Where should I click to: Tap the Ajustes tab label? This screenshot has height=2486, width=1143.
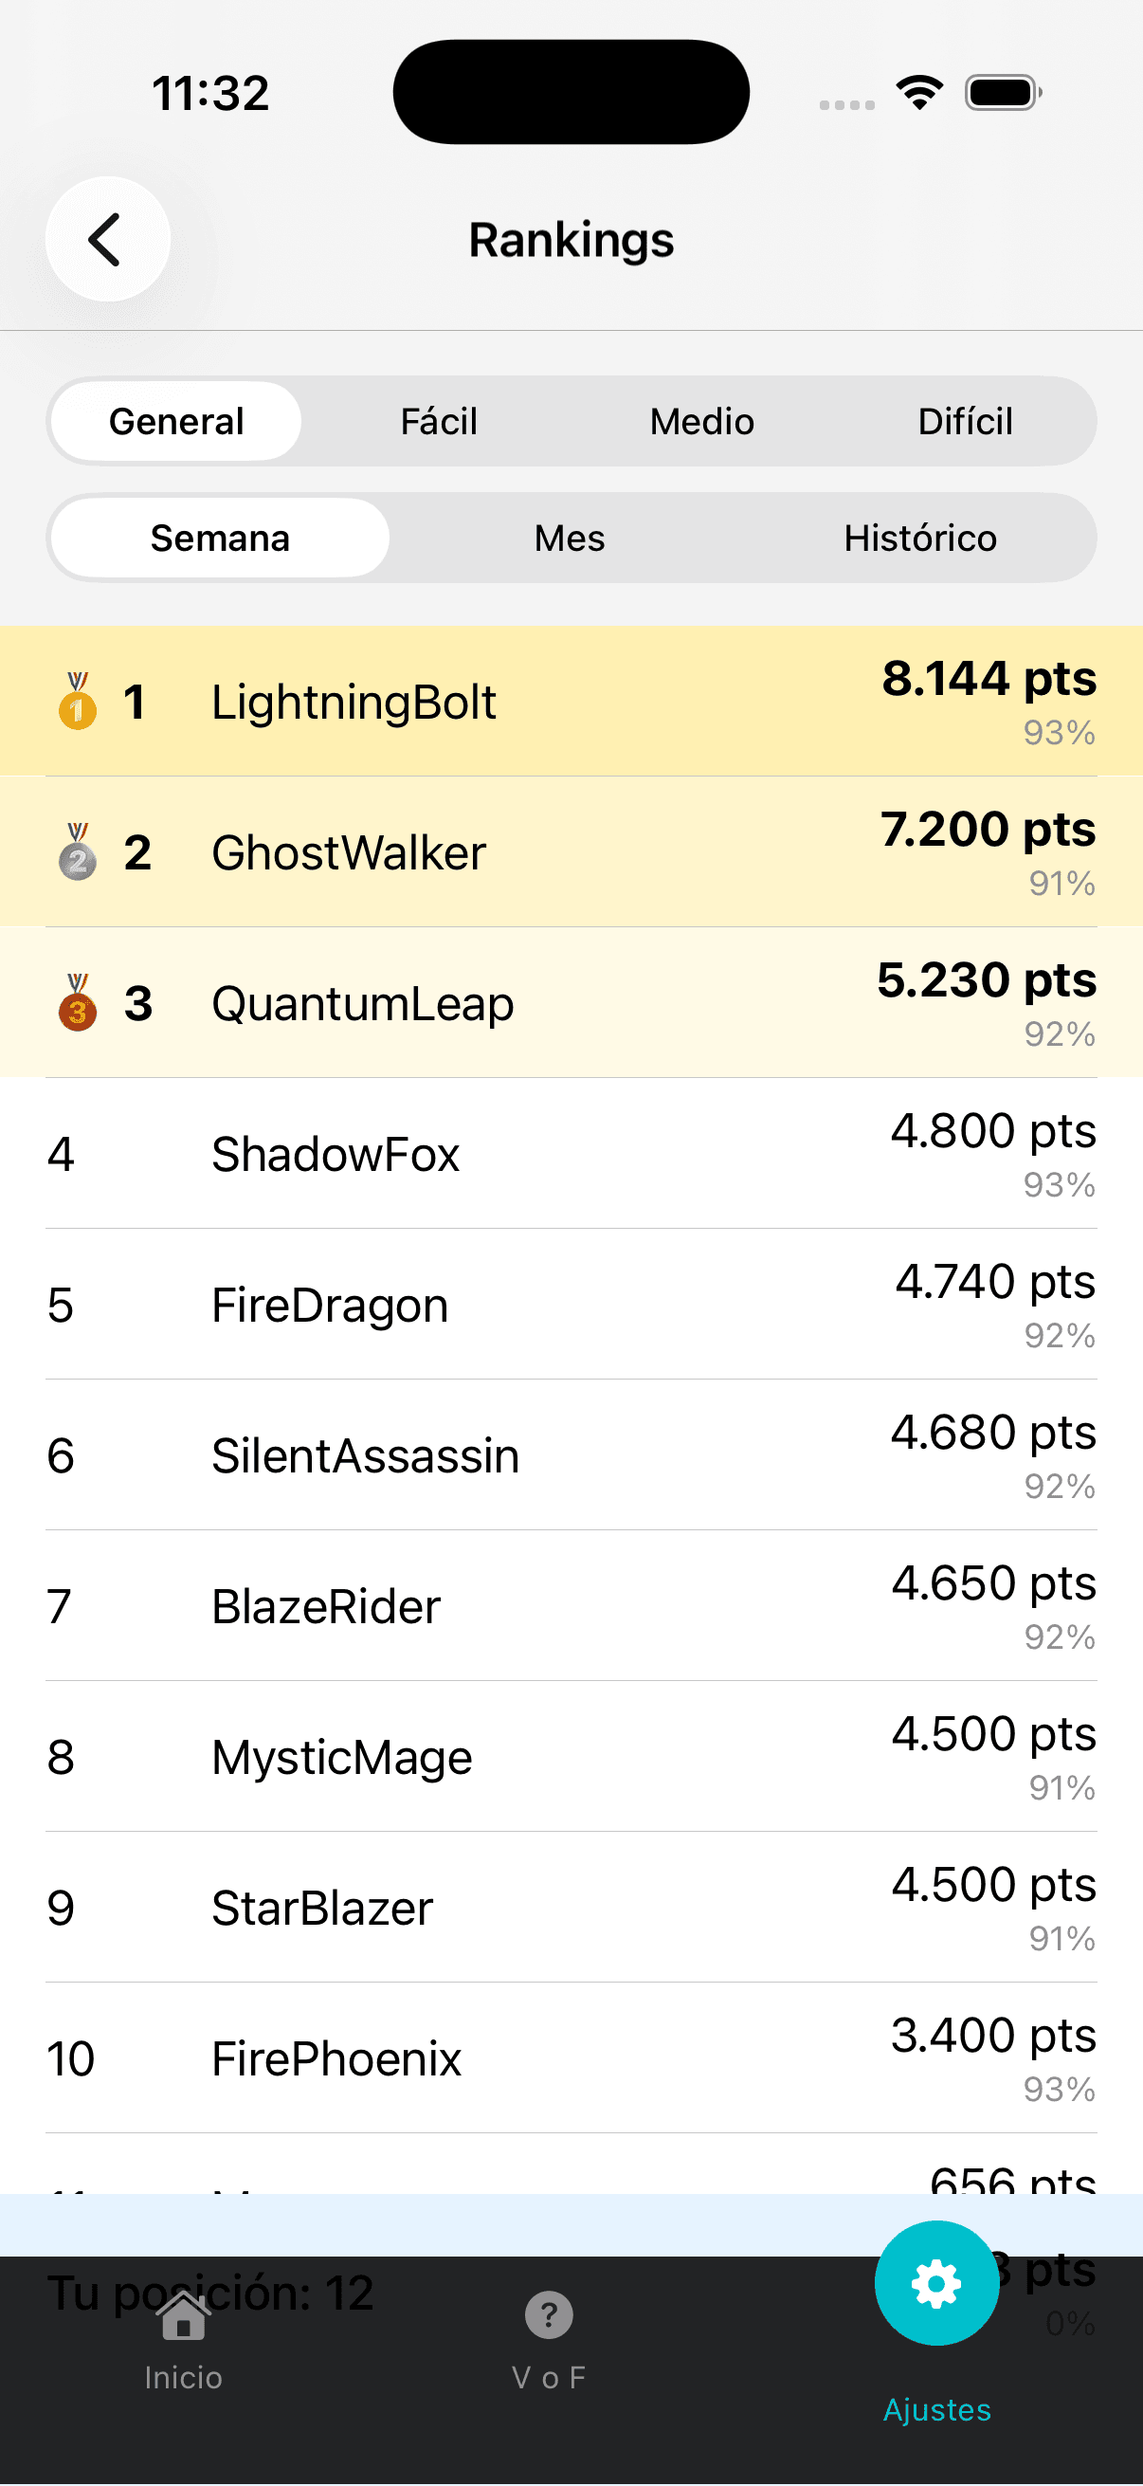[x=936, y=2410]
